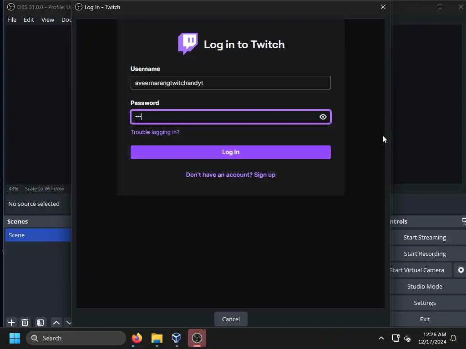Click the Username input field
The image size is (466, 349).
coord(231,83)
